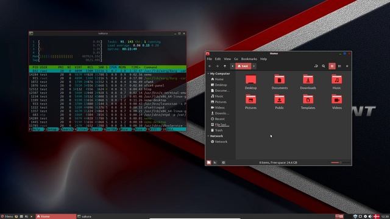Image resolution: width=390 pixels, height=219 pixels.
Task: Click F2 Setup in htop footer
Action: 52,130
